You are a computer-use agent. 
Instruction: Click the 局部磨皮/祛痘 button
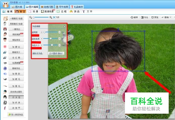[16, 24]
